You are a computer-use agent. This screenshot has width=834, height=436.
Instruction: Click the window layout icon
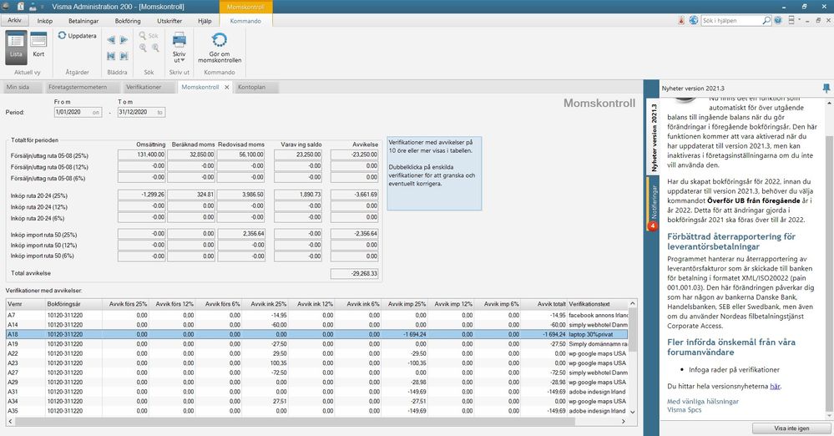point(791,20)
